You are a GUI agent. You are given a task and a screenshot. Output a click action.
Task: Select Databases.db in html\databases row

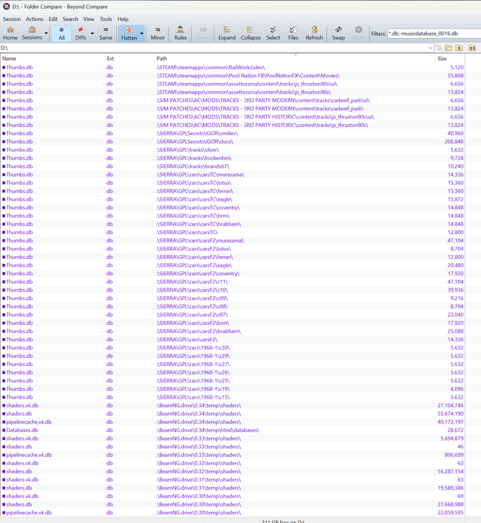tap(22, 430)
